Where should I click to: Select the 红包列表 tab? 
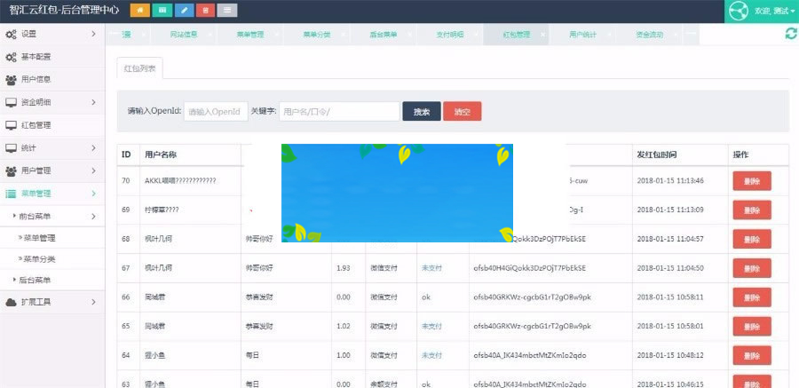tap(139, 68)
